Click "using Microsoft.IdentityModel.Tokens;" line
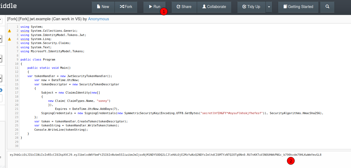Viewport: 351px width, 168px height. (x=52, y=51)
